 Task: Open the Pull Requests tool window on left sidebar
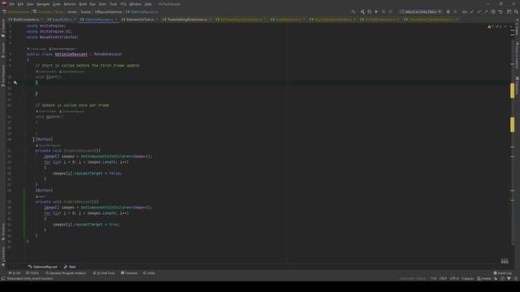pos(3,75)
